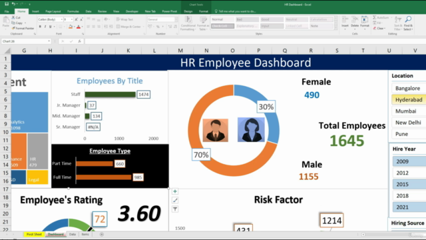This screenshot has height=240, width=426.
Task: Click the Percent Style icon
Action: pos(158,27)
